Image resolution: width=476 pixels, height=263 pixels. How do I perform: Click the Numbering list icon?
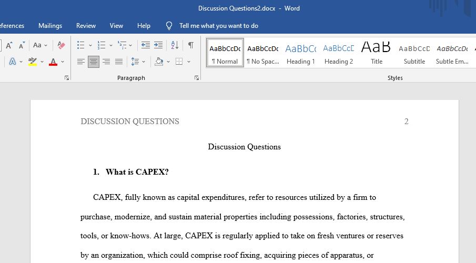coord(101,45)
